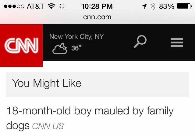Tap the AT&T carrier label
The width and height of the screenshot is (195, 137).
pos(36,6)
